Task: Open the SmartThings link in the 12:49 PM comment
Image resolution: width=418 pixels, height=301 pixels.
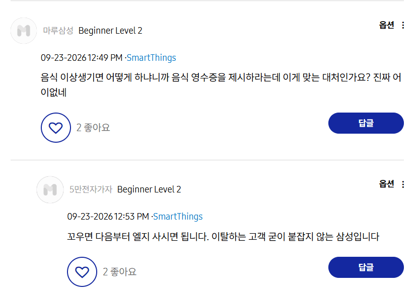Action: [x=151, y=58]
